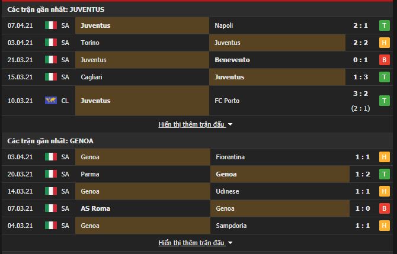This screenshot has width=397, height=254.
Task: Open the AS Roma team name
Action: click(95, 208)
